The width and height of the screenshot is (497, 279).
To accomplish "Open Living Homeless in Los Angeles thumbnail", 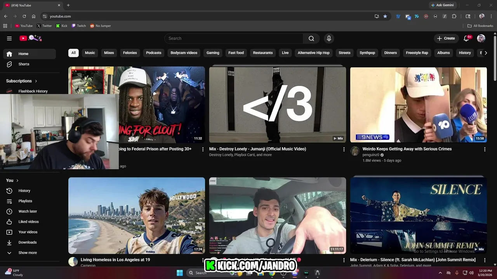I will (137, 215).
